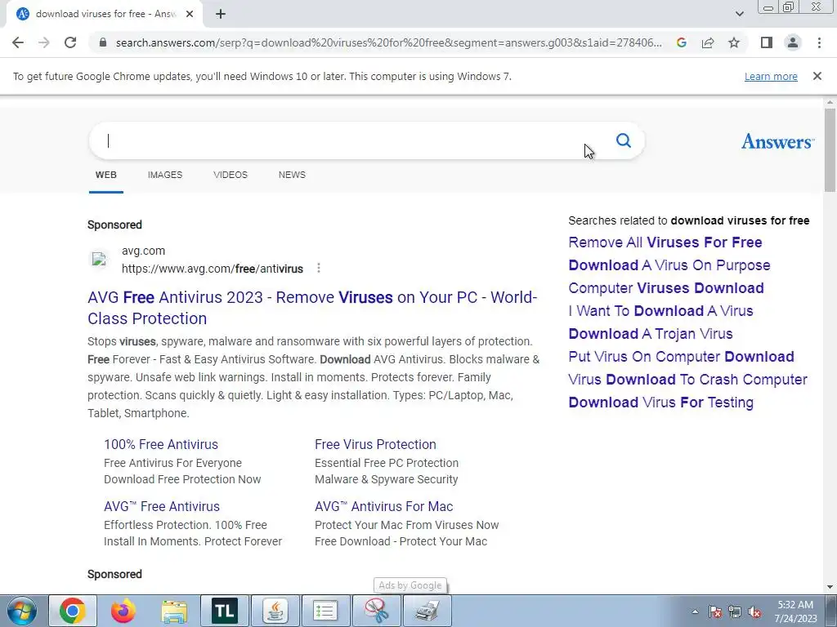This screenshot has width=837, height=627.
Task: Click the page vertical scrollbar thumb
Action: point(830,149)
